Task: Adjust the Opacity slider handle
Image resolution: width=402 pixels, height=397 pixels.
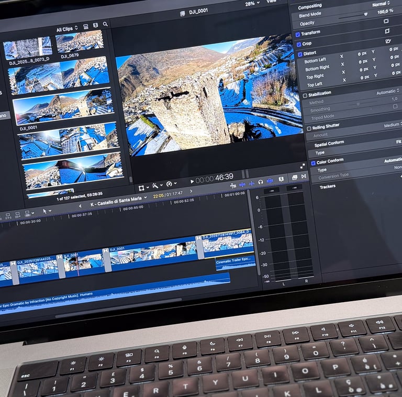Action: (366, 14)
